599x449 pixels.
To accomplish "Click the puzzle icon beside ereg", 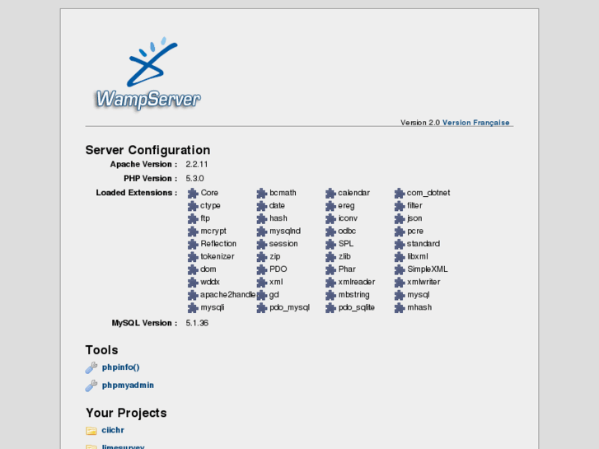I will 330,206.
